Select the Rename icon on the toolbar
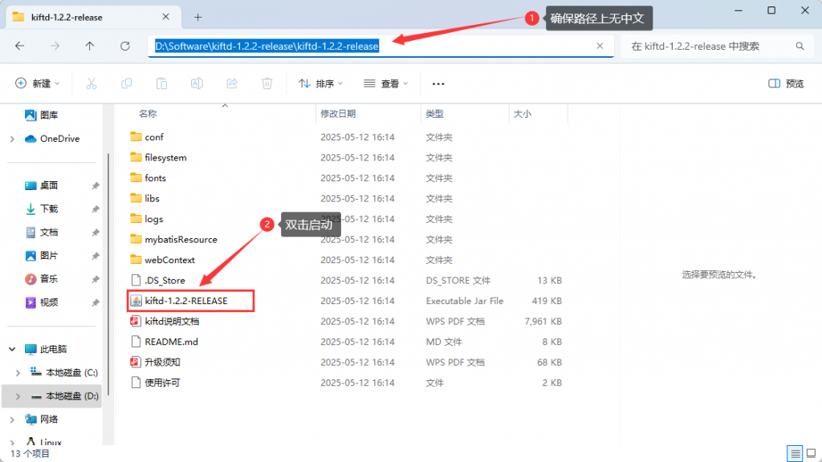 click(x=196, y=83)
